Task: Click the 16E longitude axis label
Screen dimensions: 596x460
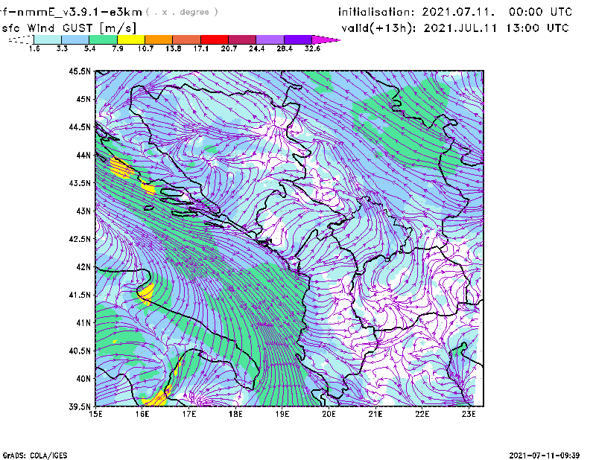Action: (142, 414)
